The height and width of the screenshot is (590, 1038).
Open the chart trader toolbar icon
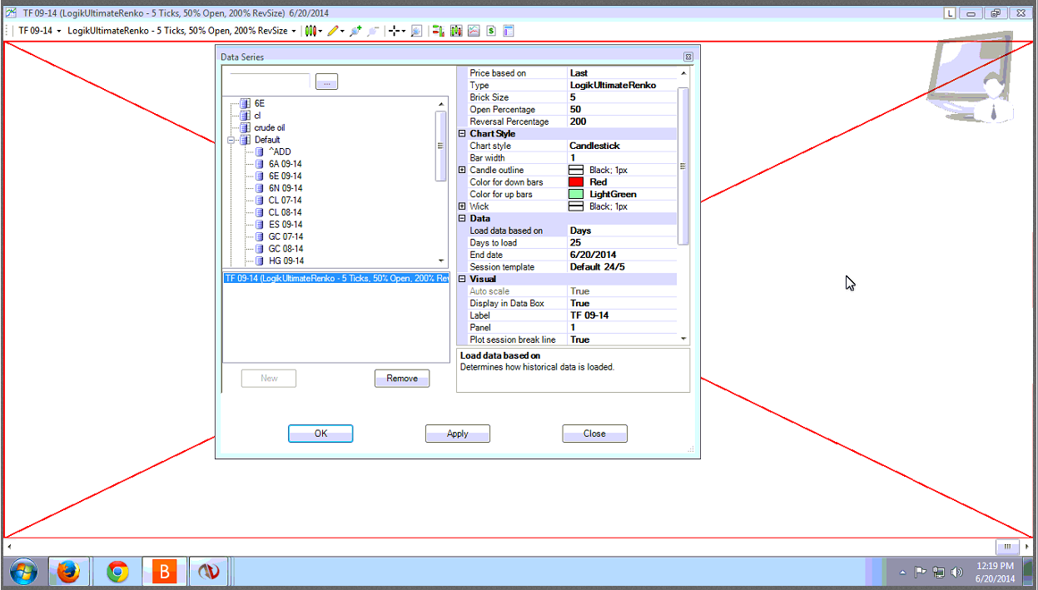click(x=438, y=31)
